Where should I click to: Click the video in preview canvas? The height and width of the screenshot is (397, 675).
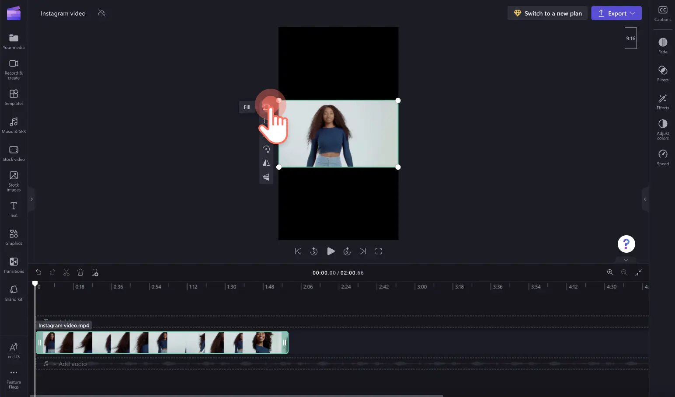click(x=338, y=134)
